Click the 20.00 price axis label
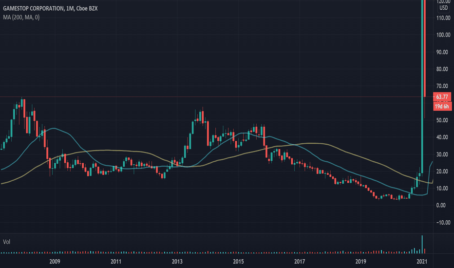The height and width of the screenshot is (268, 454). 442,171
